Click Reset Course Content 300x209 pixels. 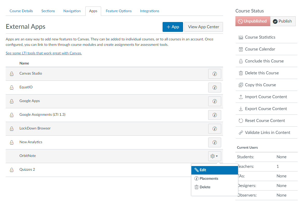(265, 120)
